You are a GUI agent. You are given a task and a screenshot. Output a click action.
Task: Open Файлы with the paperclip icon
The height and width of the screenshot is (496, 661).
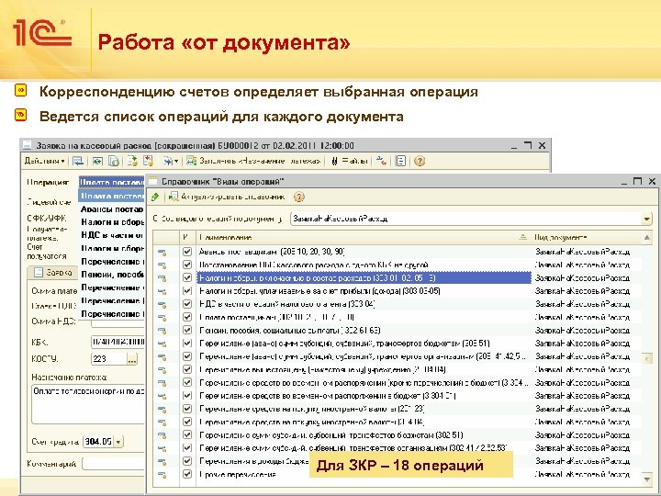[350, 161]
